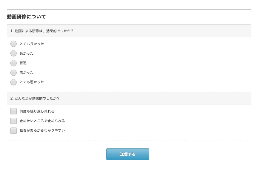Select the '普通' radio button

click(13, 63)
